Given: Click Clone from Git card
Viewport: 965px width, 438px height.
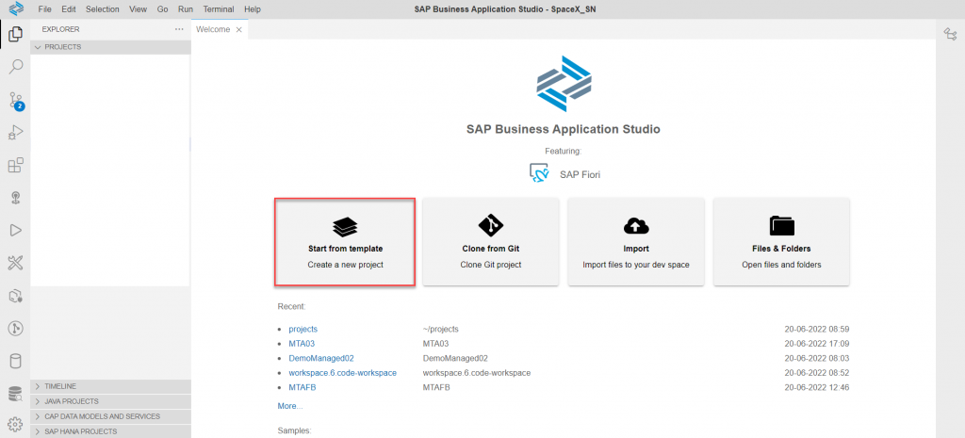Looking at the screenshot, I should [x=490, y=242].
